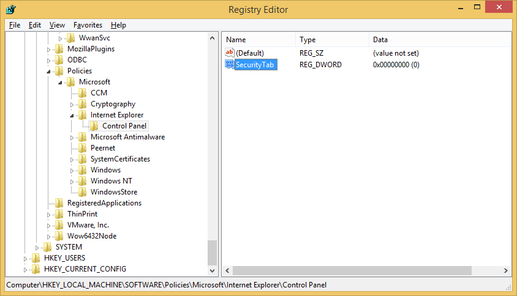
Task: Sort values by the Data column header
Action: (440, 40)
